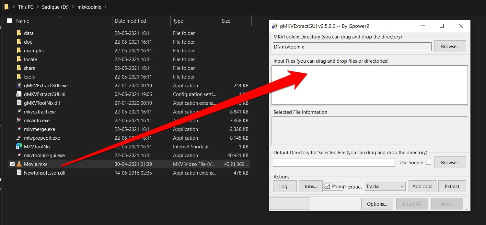Select the file name Movie.mkv
486x225 pixels.
click(x=35, y=164)
